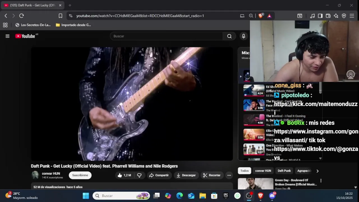Open Brave VPN shield icon
The width and height of the screenshot is (359, 202).
pyautogui.click(x=344, y=16)
